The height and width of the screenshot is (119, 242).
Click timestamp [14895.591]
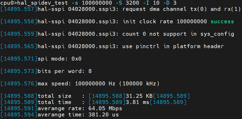point(19,109)
